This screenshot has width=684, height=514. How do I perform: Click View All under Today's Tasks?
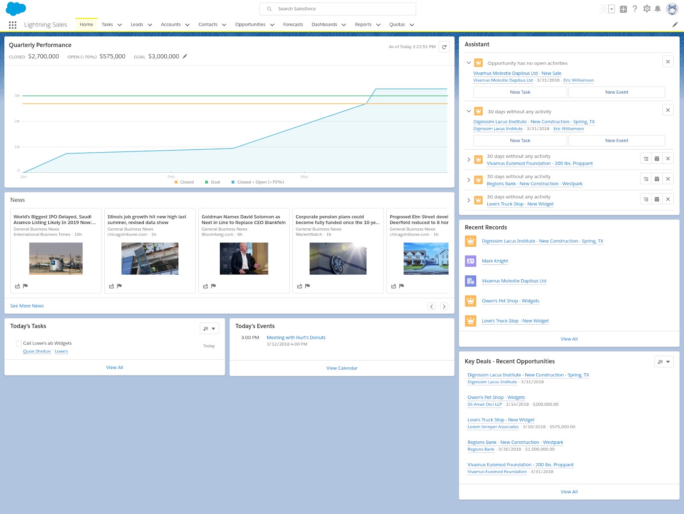(x=115, y=367)
